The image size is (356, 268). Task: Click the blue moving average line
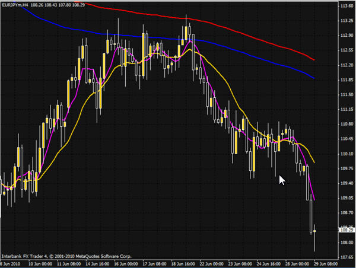237,47
